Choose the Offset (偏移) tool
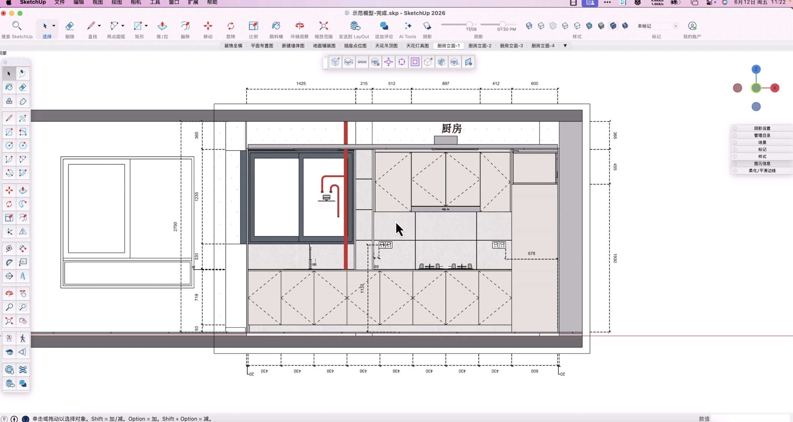The width and height of the screenshot is (793, 422). pyautogui.click(x=185, y=30)
